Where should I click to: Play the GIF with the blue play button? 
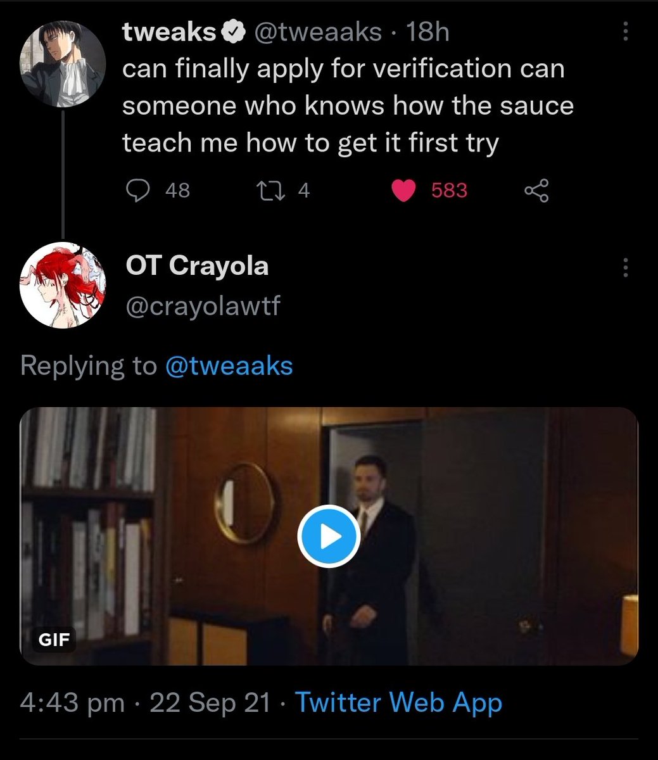click(x=329, y=536)
